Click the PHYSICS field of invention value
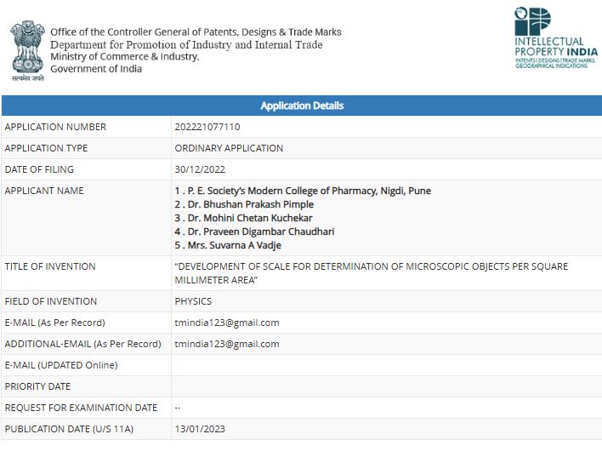Image resolution: width=602 pixels, height=457 pixels. coord(193,301)
